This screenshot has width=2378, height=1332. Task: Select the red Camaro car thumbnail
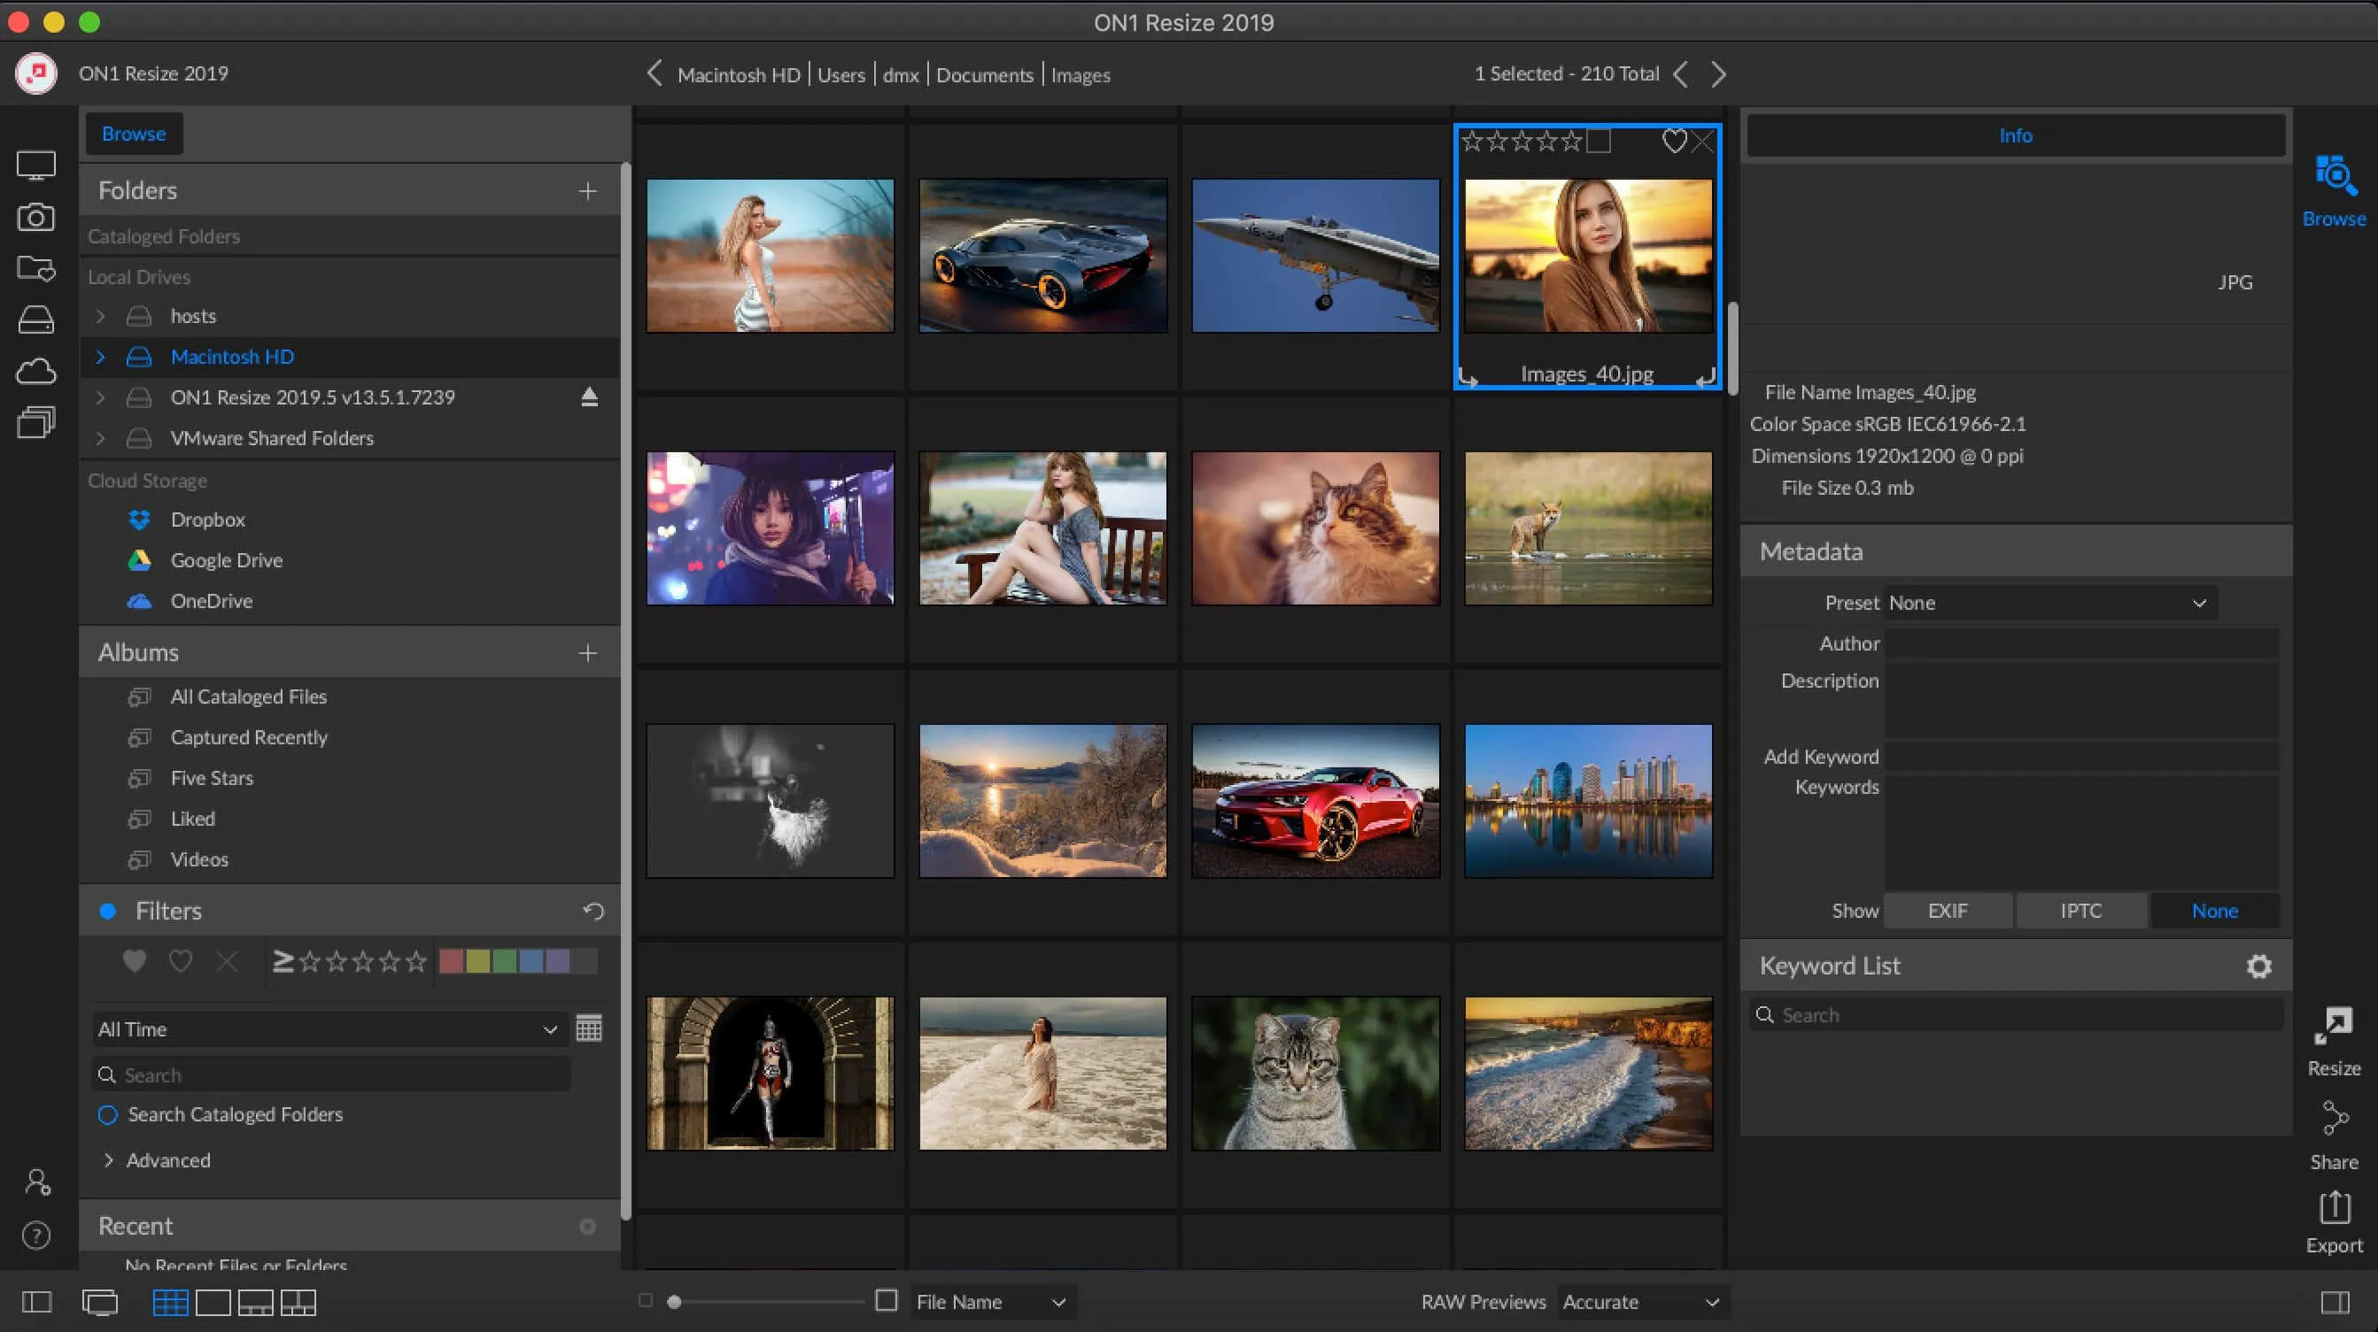[x=1314, y=801]
